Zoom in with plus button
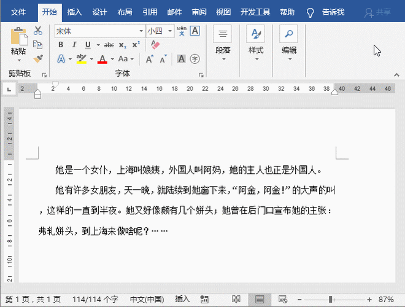 point(369,300)
